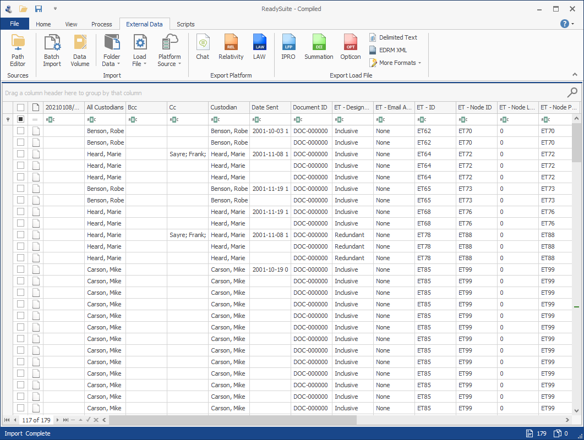Expand the Load File dropdown
The height and width of the screenshot is (440, 584).
(x=140, y=51)
